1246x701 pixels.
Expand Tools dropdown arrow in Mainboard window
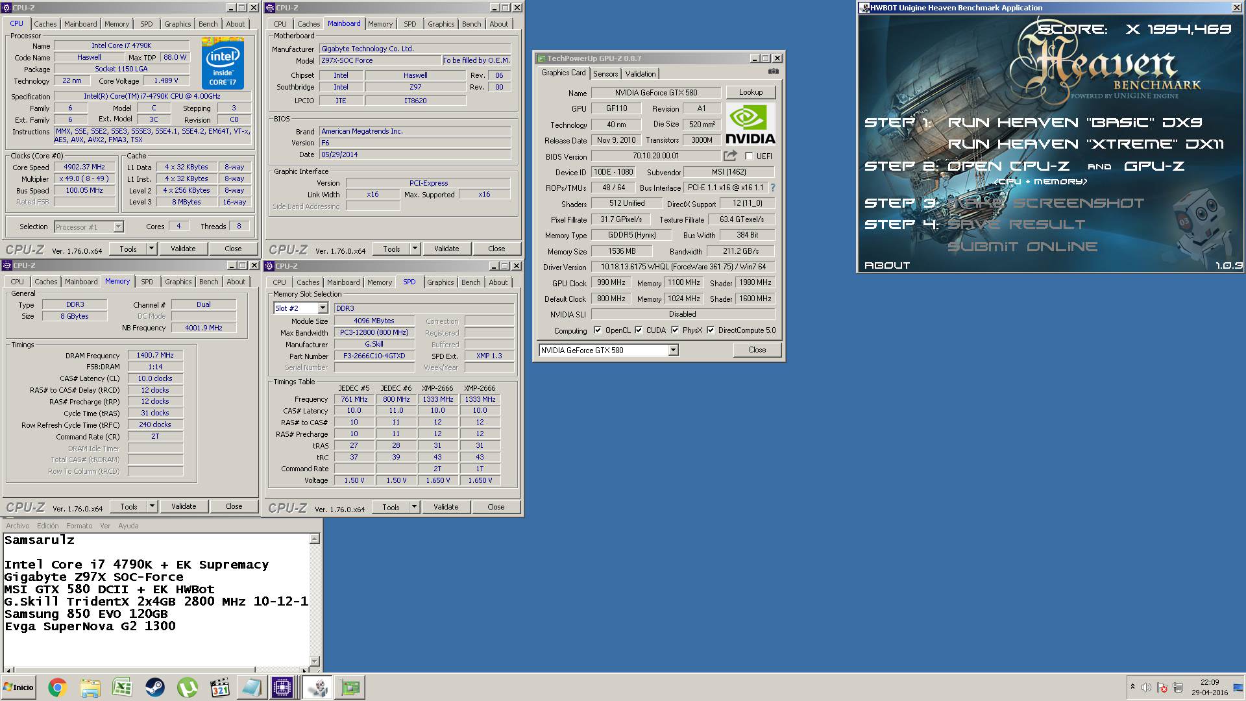[x=415, y=249]
